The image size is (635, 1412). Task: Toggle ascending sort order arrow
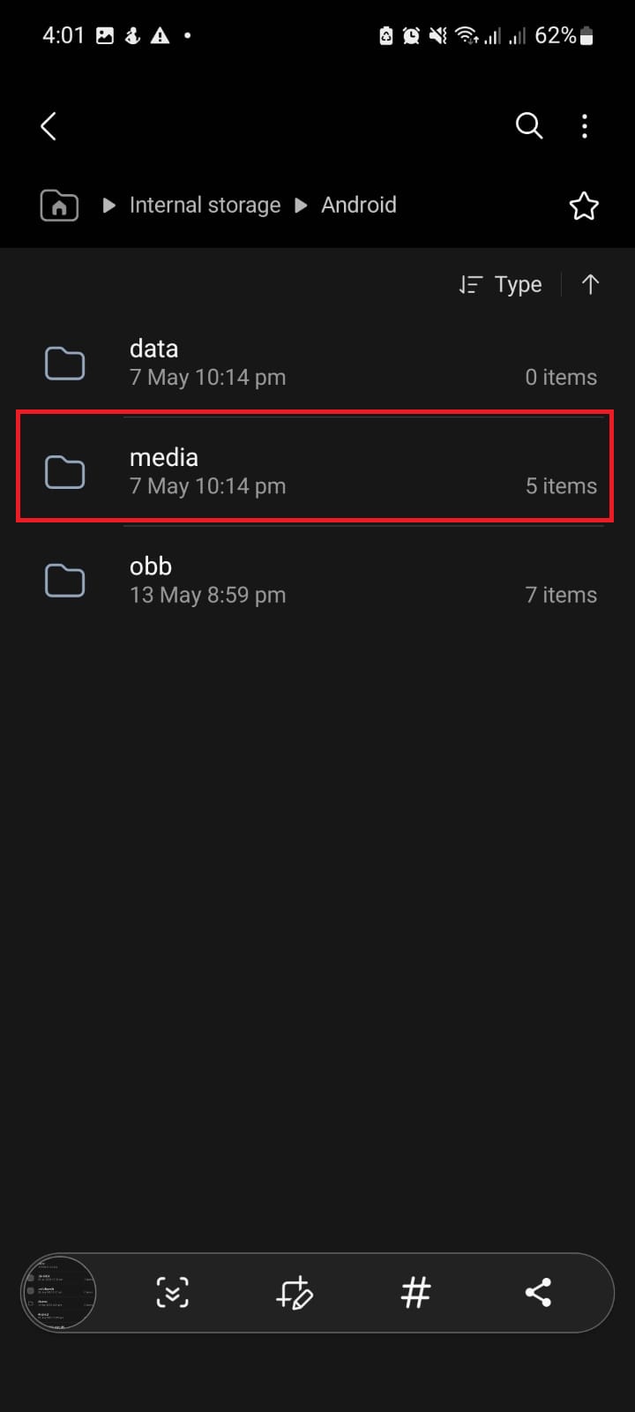590,284
